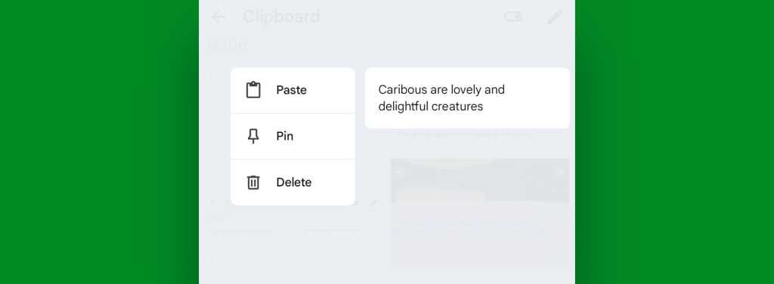Image resolution: width=774 pixels, height=284 pixels.
Task: Tap the green background on the right side
Action: click(x=674, y=142)
